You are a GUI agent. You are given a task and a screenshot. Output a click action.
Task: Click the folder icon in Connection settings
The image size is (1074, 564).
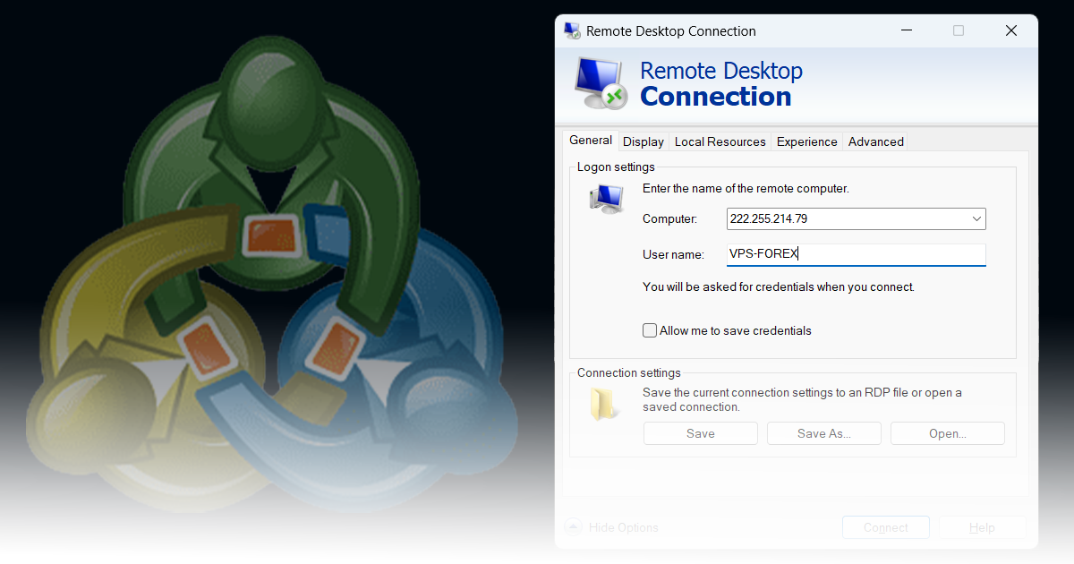pyautogui.click(x=605, y=404)
